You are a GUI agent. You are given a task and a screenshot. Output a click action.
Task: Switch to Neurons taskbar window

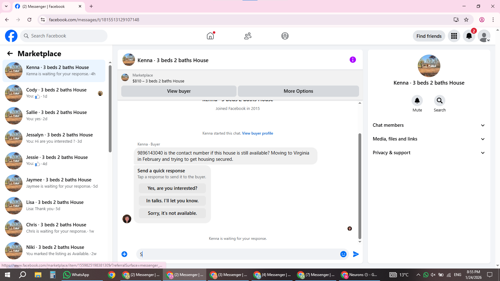pyautogui.click(x=359, y=275)
